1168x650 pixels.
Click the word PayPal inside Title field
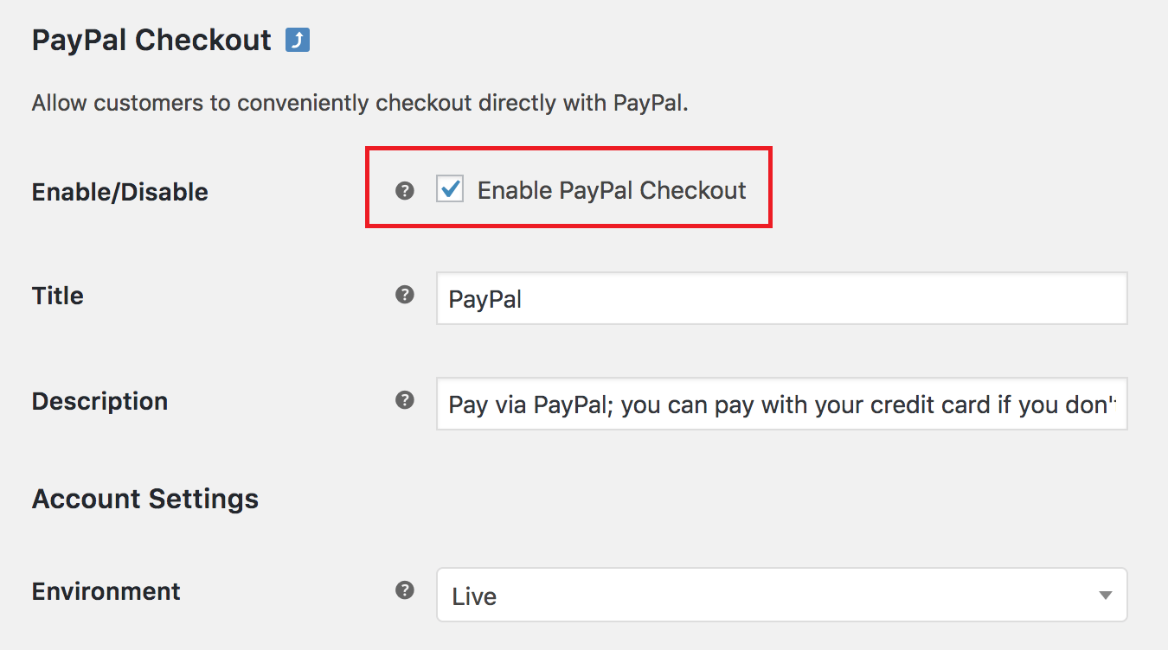485,299
